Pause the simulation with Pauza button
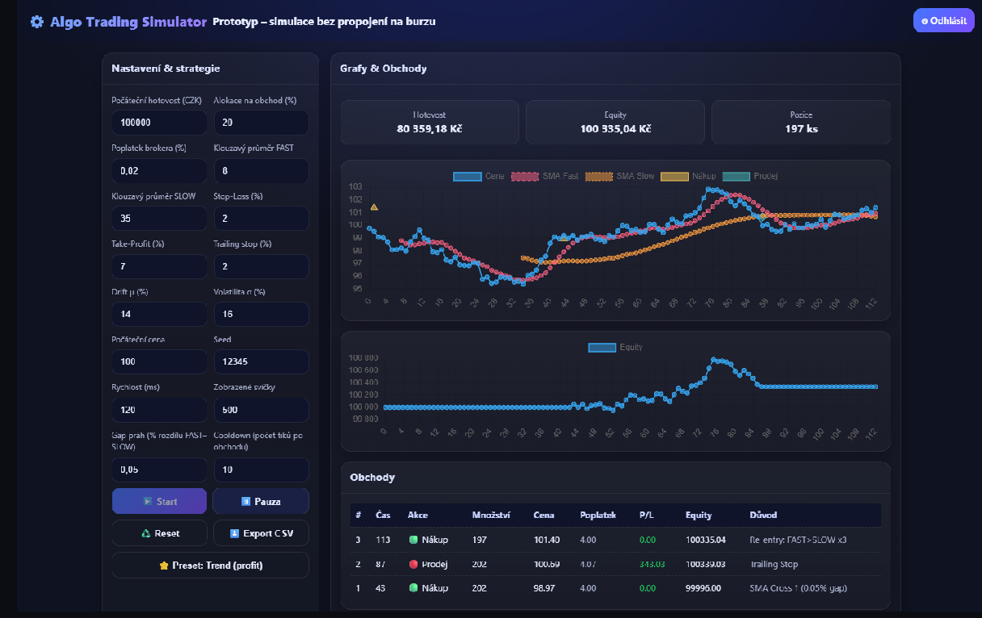This screenshot has width=982, height=618. (260, 501)
